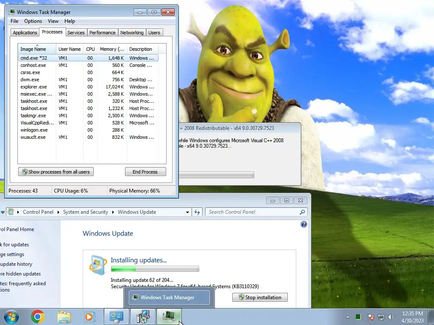Click the Visual C++ installer progress bar

(217, 175)
